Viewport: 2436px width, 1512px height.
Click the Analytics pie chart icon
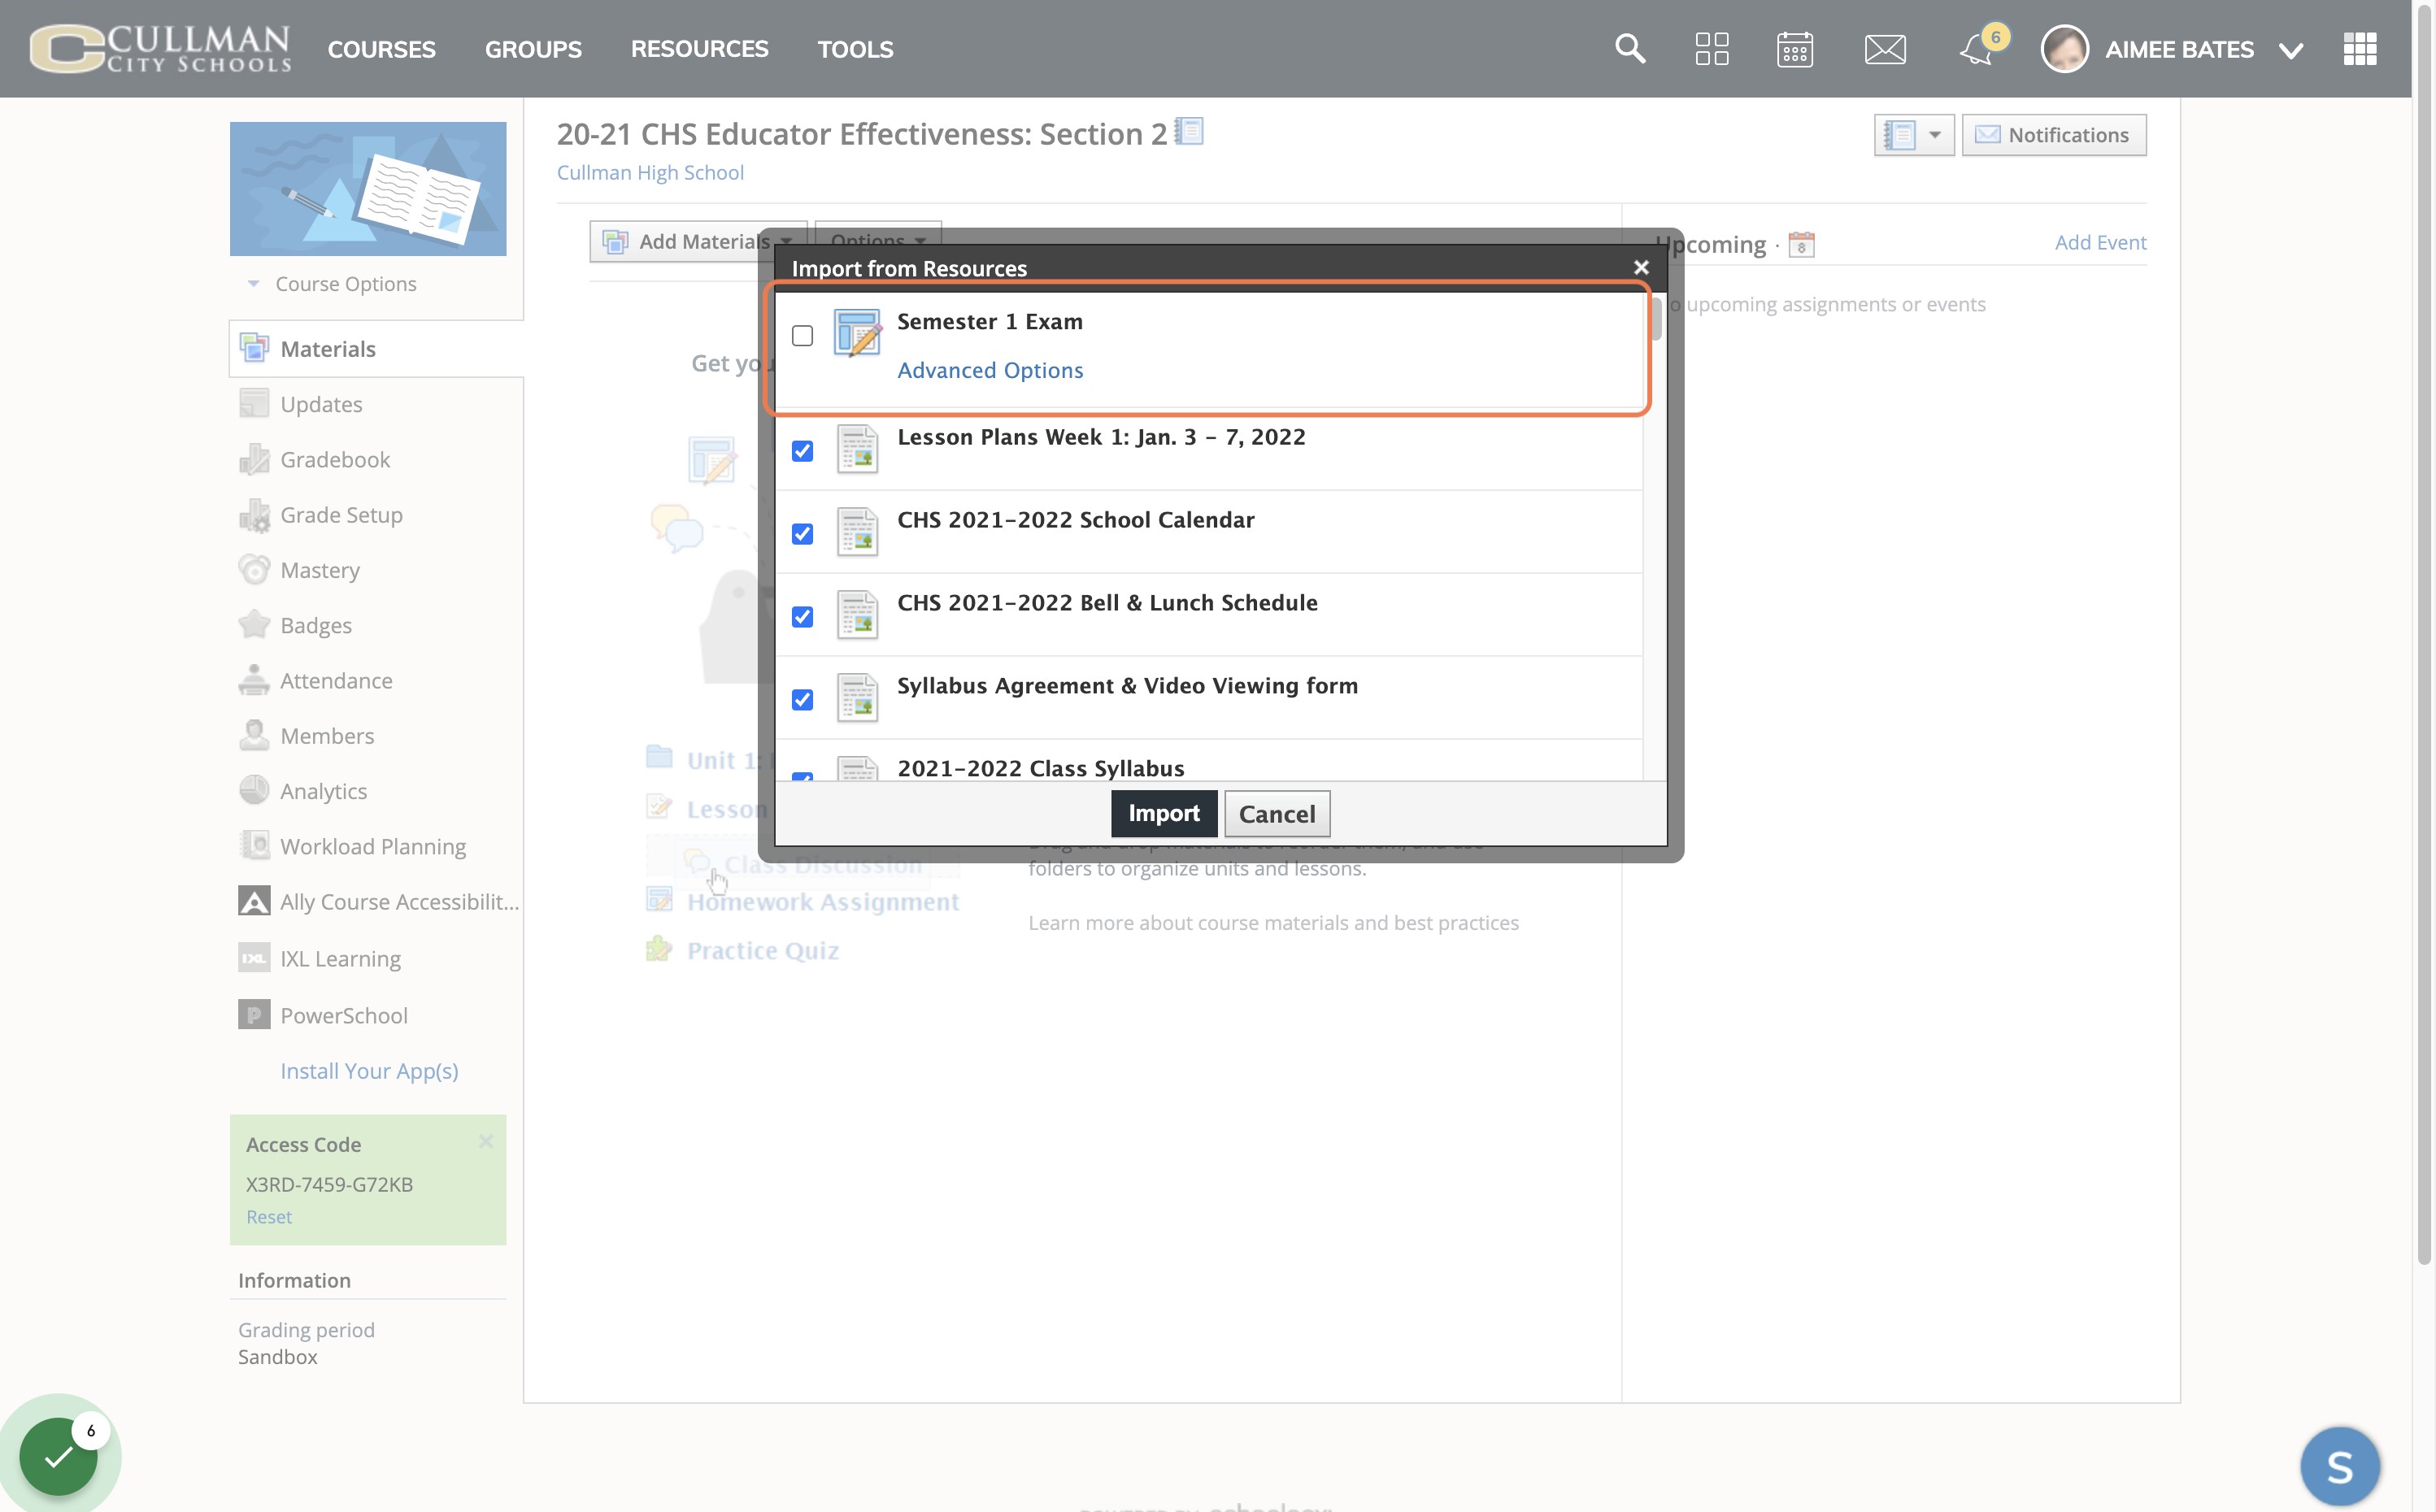click(x=254, y=791)
